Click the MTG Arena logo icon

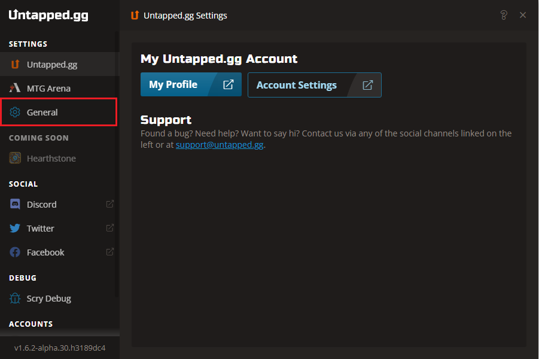15,88
